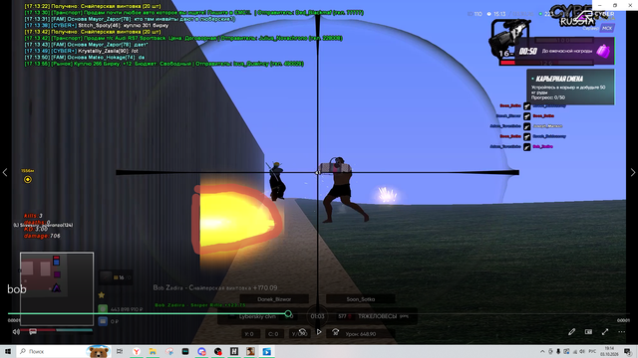
Task: Open system volume from the tray speaker icon
Action: (582, 351)
